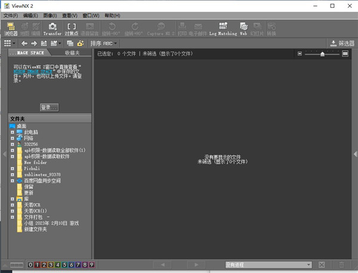This screenshot has height=273, width=358.
Task: Open thumbnail grid view mode dropdown
Action: (x=10, y=44)
